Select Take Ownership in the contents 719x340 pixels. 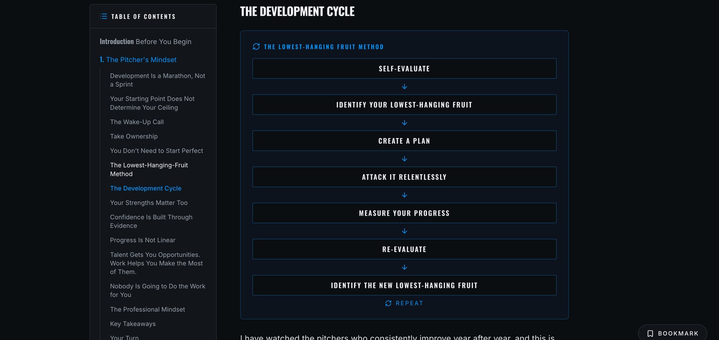click(134, 136)
